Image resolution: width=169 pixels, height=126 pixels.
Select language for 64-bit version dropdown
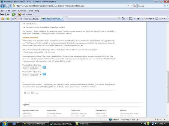click(32, 75)
